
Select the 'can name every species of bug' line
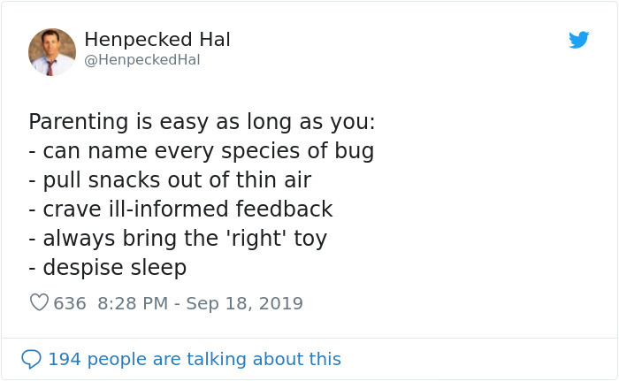(202, 151)
